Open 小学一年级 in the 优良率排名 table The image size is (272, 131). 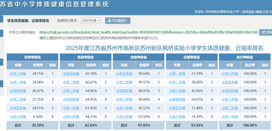coord(71,108)
